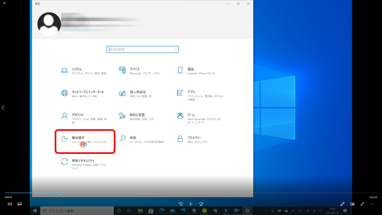Play the video
This screenshot has width=382, height=215.
[191, 204]
